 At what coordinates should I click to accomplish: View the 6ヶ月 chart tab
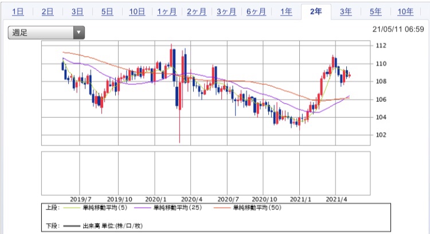pos(256,11)
